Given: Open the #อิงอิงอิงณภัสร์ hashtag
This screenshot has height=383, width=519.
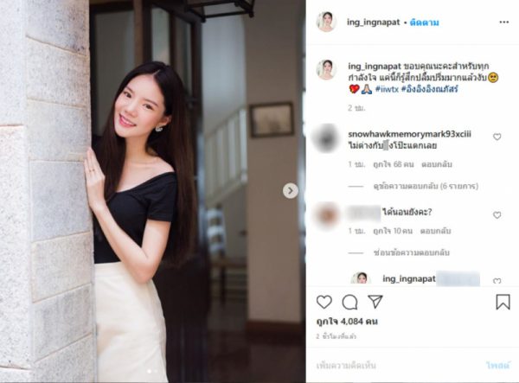Looking at the screenshot, I should (x=430, y=89).
